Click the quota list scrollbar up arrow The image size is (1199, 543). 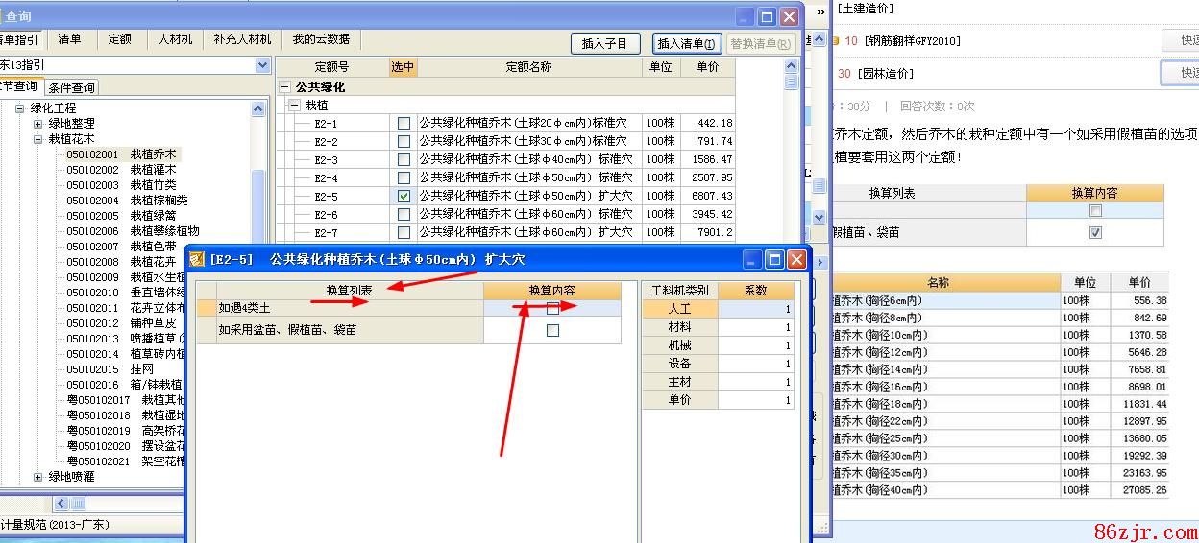(792, 66)
